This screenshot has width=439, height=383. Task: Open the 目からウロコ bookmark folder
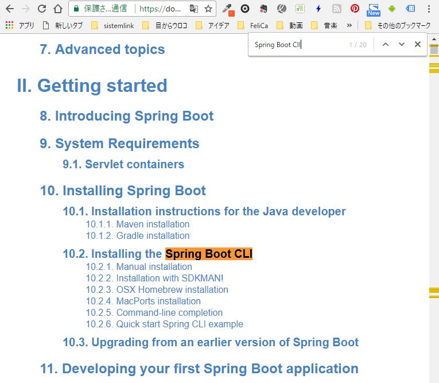(x=165, y=25)
